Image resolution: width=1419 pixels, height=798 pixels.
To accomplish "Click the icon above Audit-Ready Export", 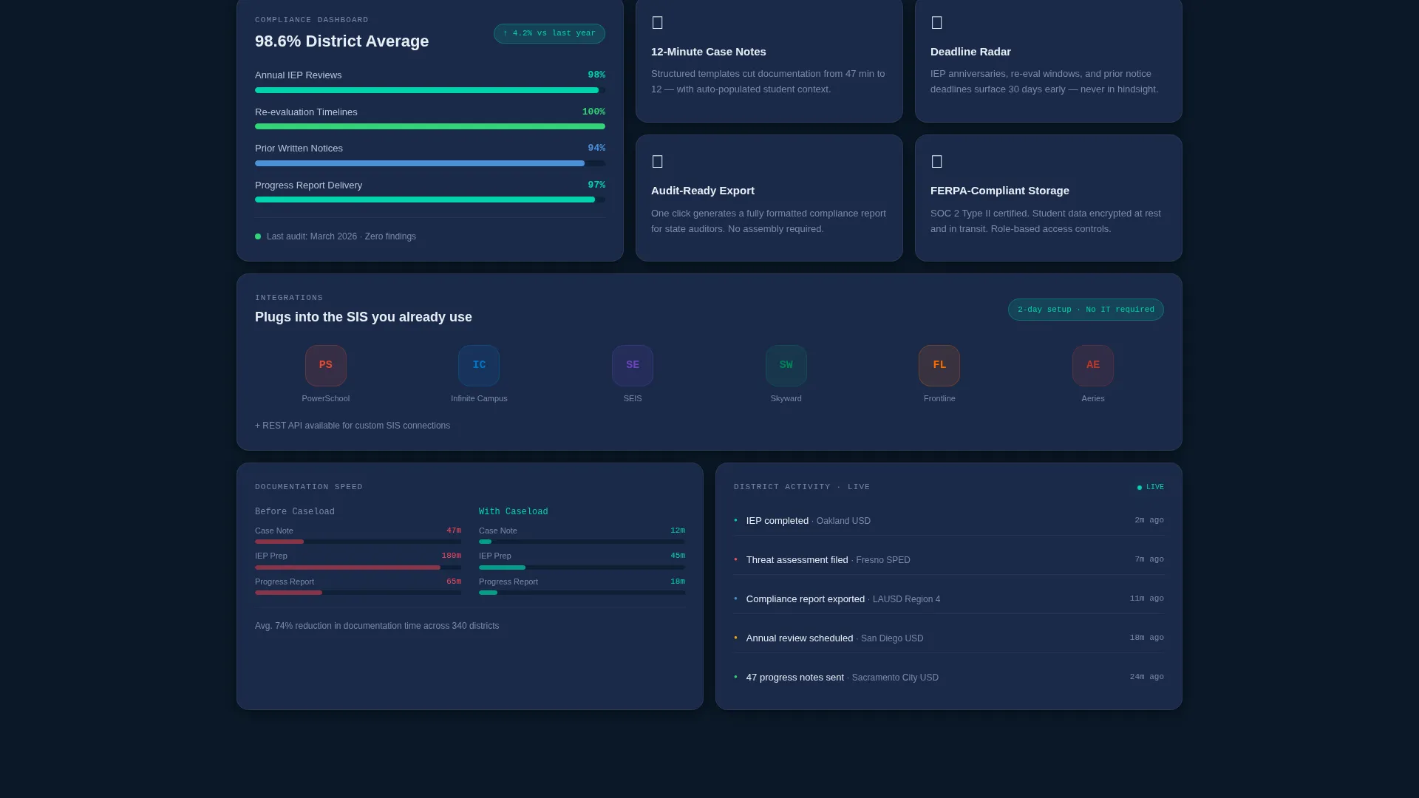I will click(x=657, y=162).
